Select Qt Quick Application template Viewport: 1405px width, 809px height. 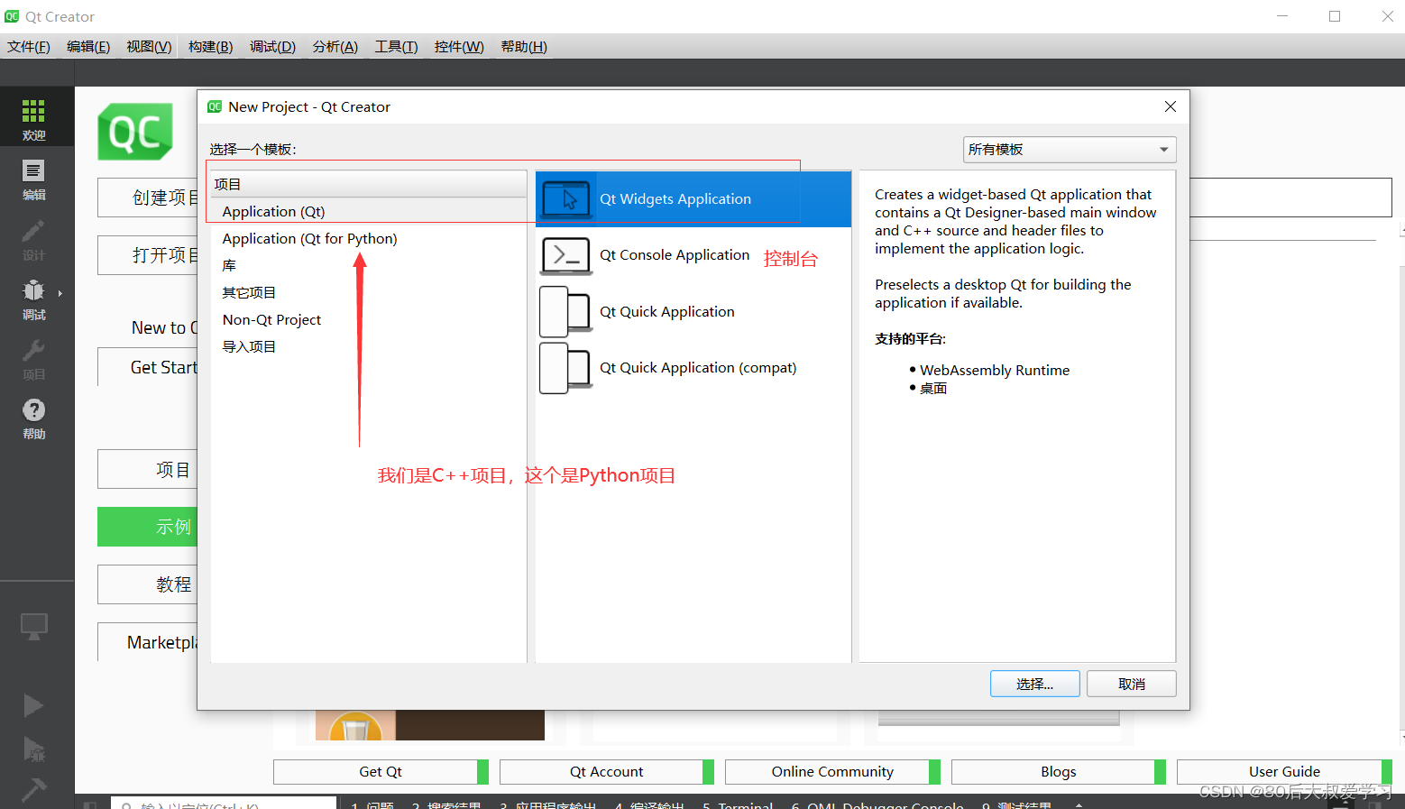(693, 312)
